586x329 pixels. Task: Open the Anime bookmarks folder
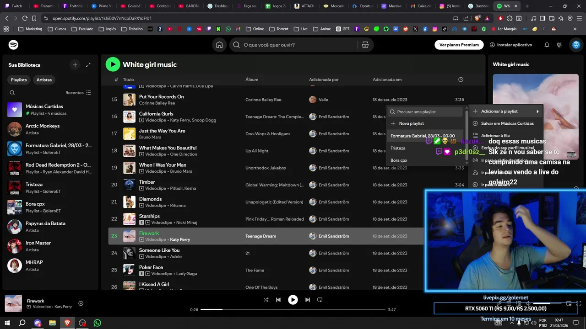[x=322, y=29]
